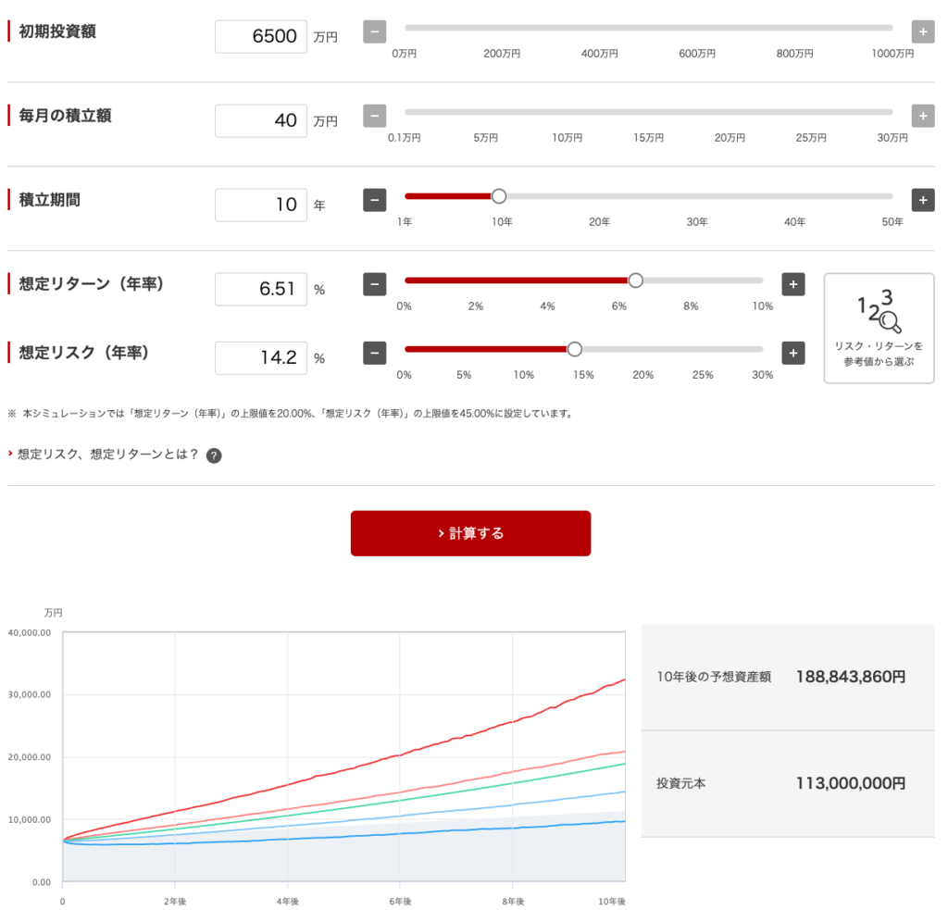Open 想定リスク、想定リターンとは？ link
Image resolution: width=948 pixels, height=910 pixels.
pyautogui.click(x=107, y=455)
